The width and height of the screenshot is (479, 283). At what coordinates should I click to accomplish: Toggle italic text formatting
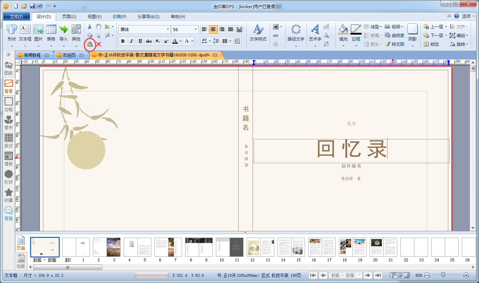pyautogui.click(x=131, y=41)
